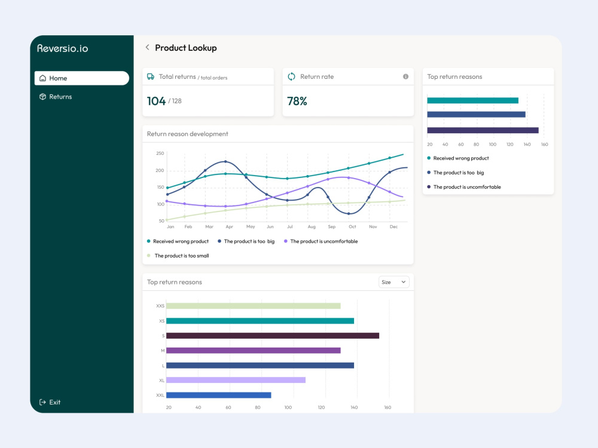This screenshot has height=448, width=598.
Task: Click the Size dropdown chevron arrow
Action: point(404,282)
